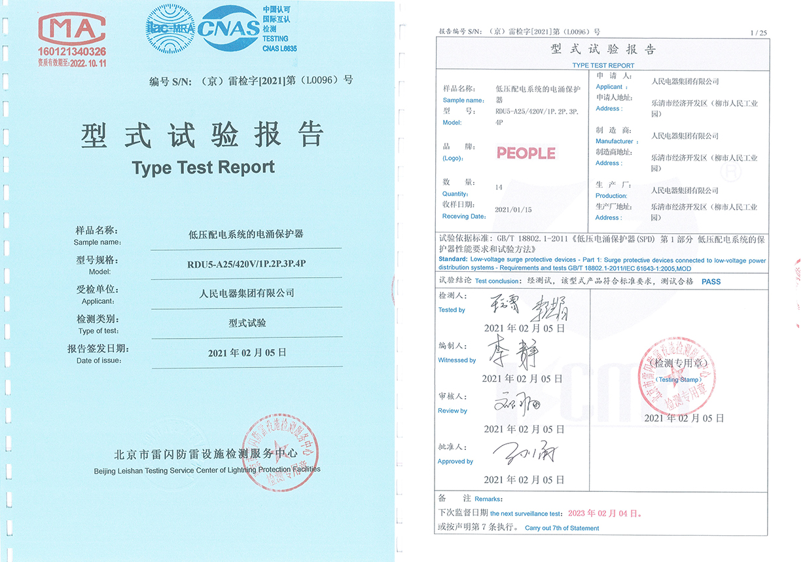Click cover label "Type of test:"
This screenshot has width=805, height=562.
point(99,331)
